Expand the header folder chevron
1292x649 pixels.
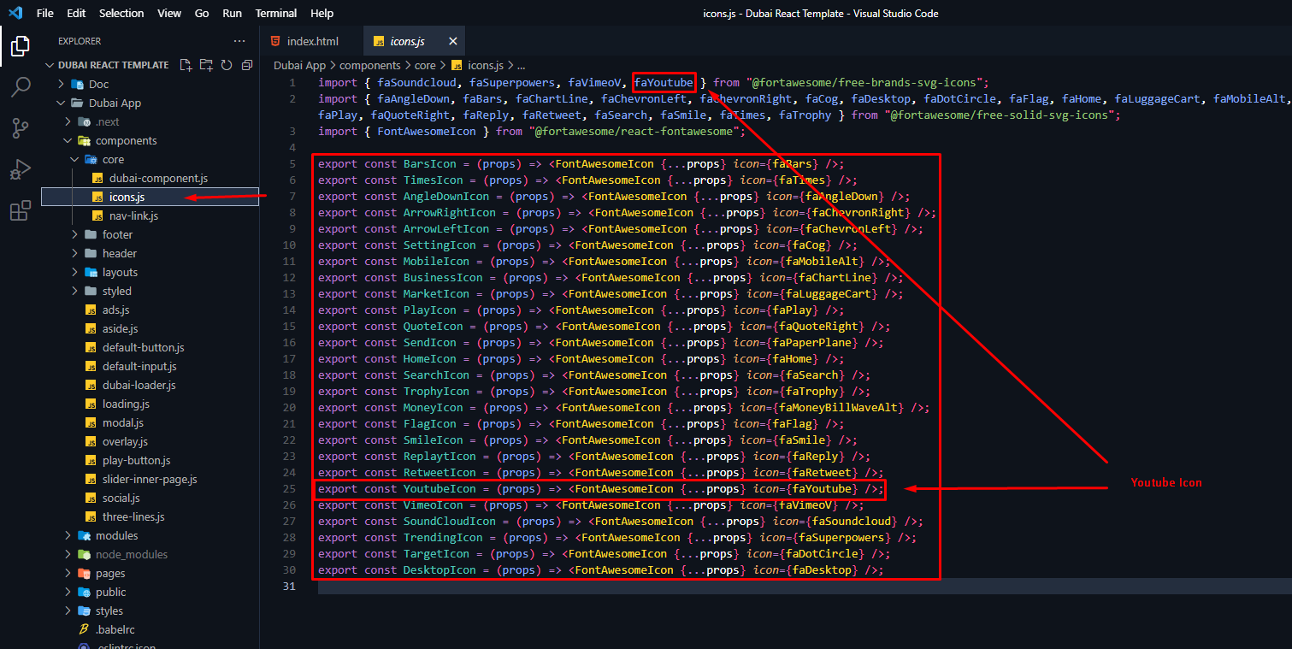(75, 253)
